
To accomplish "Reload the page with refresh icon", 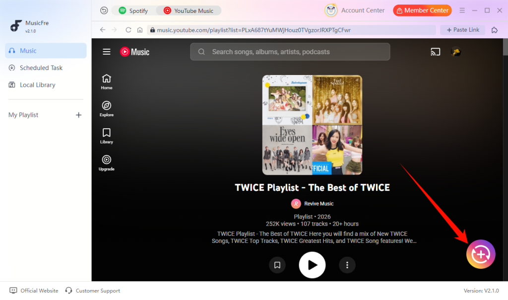I will (x=128, y=30).
